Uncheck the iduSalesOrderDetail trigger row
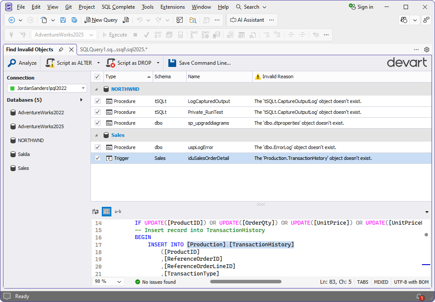 (97, 158)
